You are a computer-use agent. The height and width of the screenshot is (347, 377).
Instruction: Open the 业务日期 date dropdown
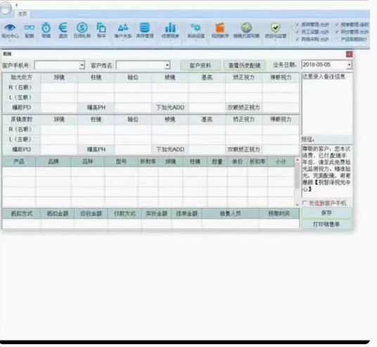pos(349,65)
